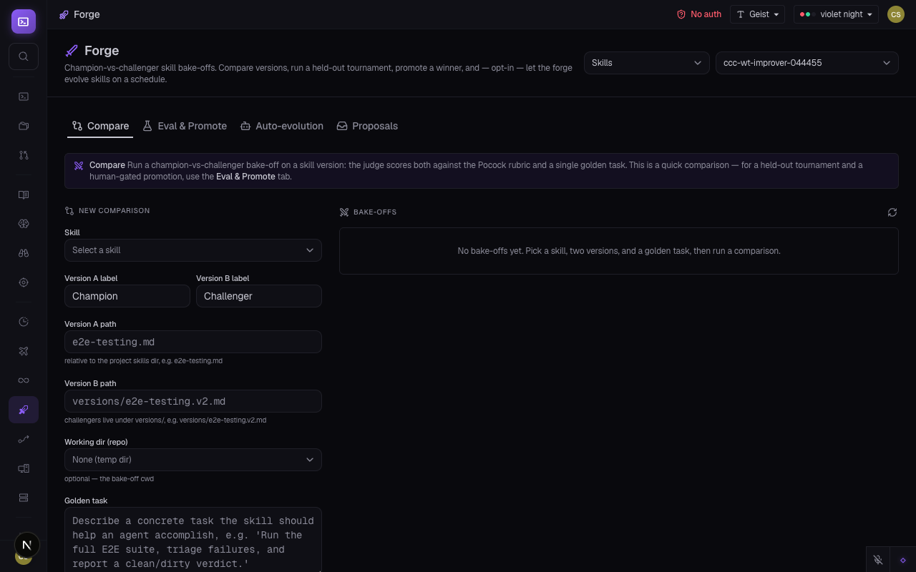The width and height of the screenshot is (916, 572).
Task: Refresh the Bake-offs list
Action: 892,212
